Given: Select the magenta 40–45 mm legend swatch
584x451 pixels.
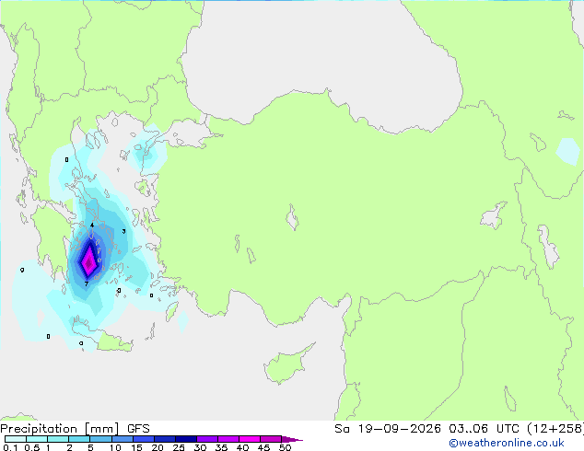Looking at the screenshot, I should click(x=250, y=439).
